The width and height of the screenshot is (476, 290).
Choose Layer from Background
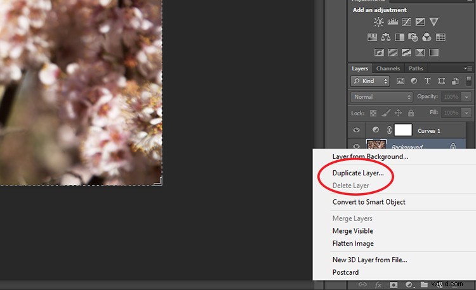pos(370,156)
